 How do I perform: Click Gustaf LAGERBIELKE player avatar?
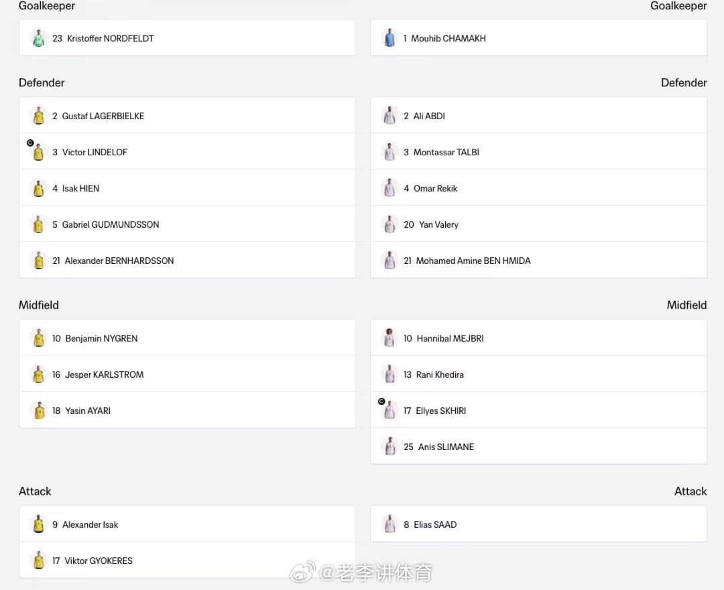[39, 116]
